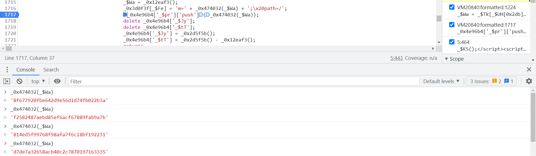Click result 'f2582487aebd85ef6acf67889fab9a7b'
Screen dimensions: 536x156
click(x=59, y=117)
